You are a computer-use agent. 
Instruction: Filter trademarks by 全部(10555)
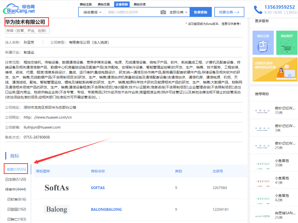(x=16, y=169)
